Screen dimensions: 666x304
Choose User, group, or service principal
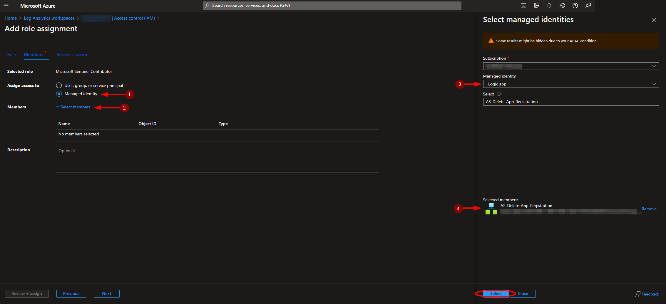[x=59, y=85]
